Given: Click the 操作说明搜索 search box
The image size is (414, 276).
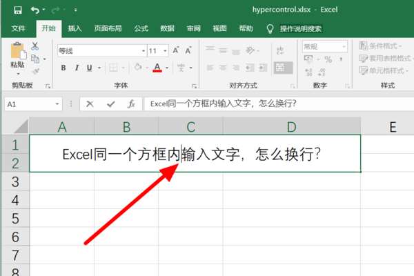Looking at the screenshot, I should coord(301,28).
